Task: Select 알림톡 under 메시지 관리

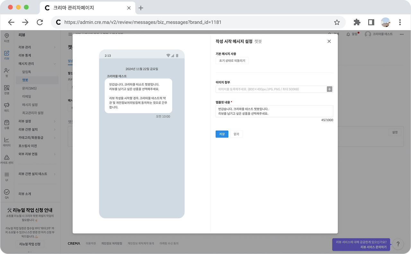Action: click(x=27, y=72)
